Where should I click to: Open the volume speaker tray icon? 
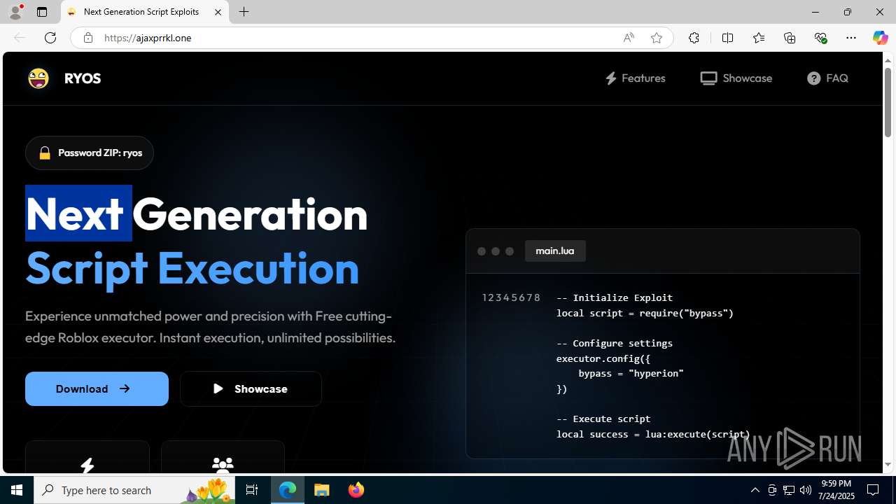pyautogui.click(x=806, y=490)
